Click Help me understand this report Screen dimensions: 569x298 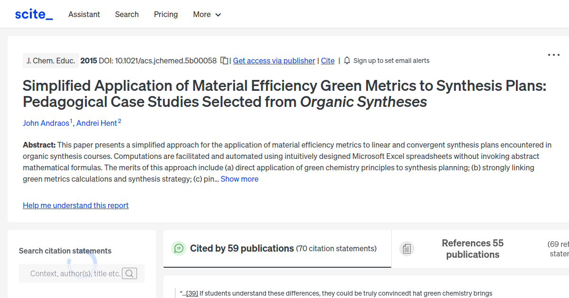click(x=75, y=205)
